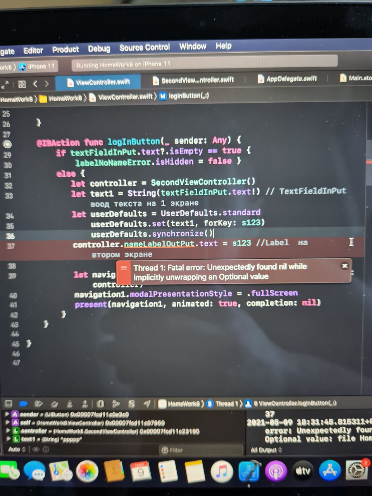Open Debug View Hierarchy

pos(100,404)
